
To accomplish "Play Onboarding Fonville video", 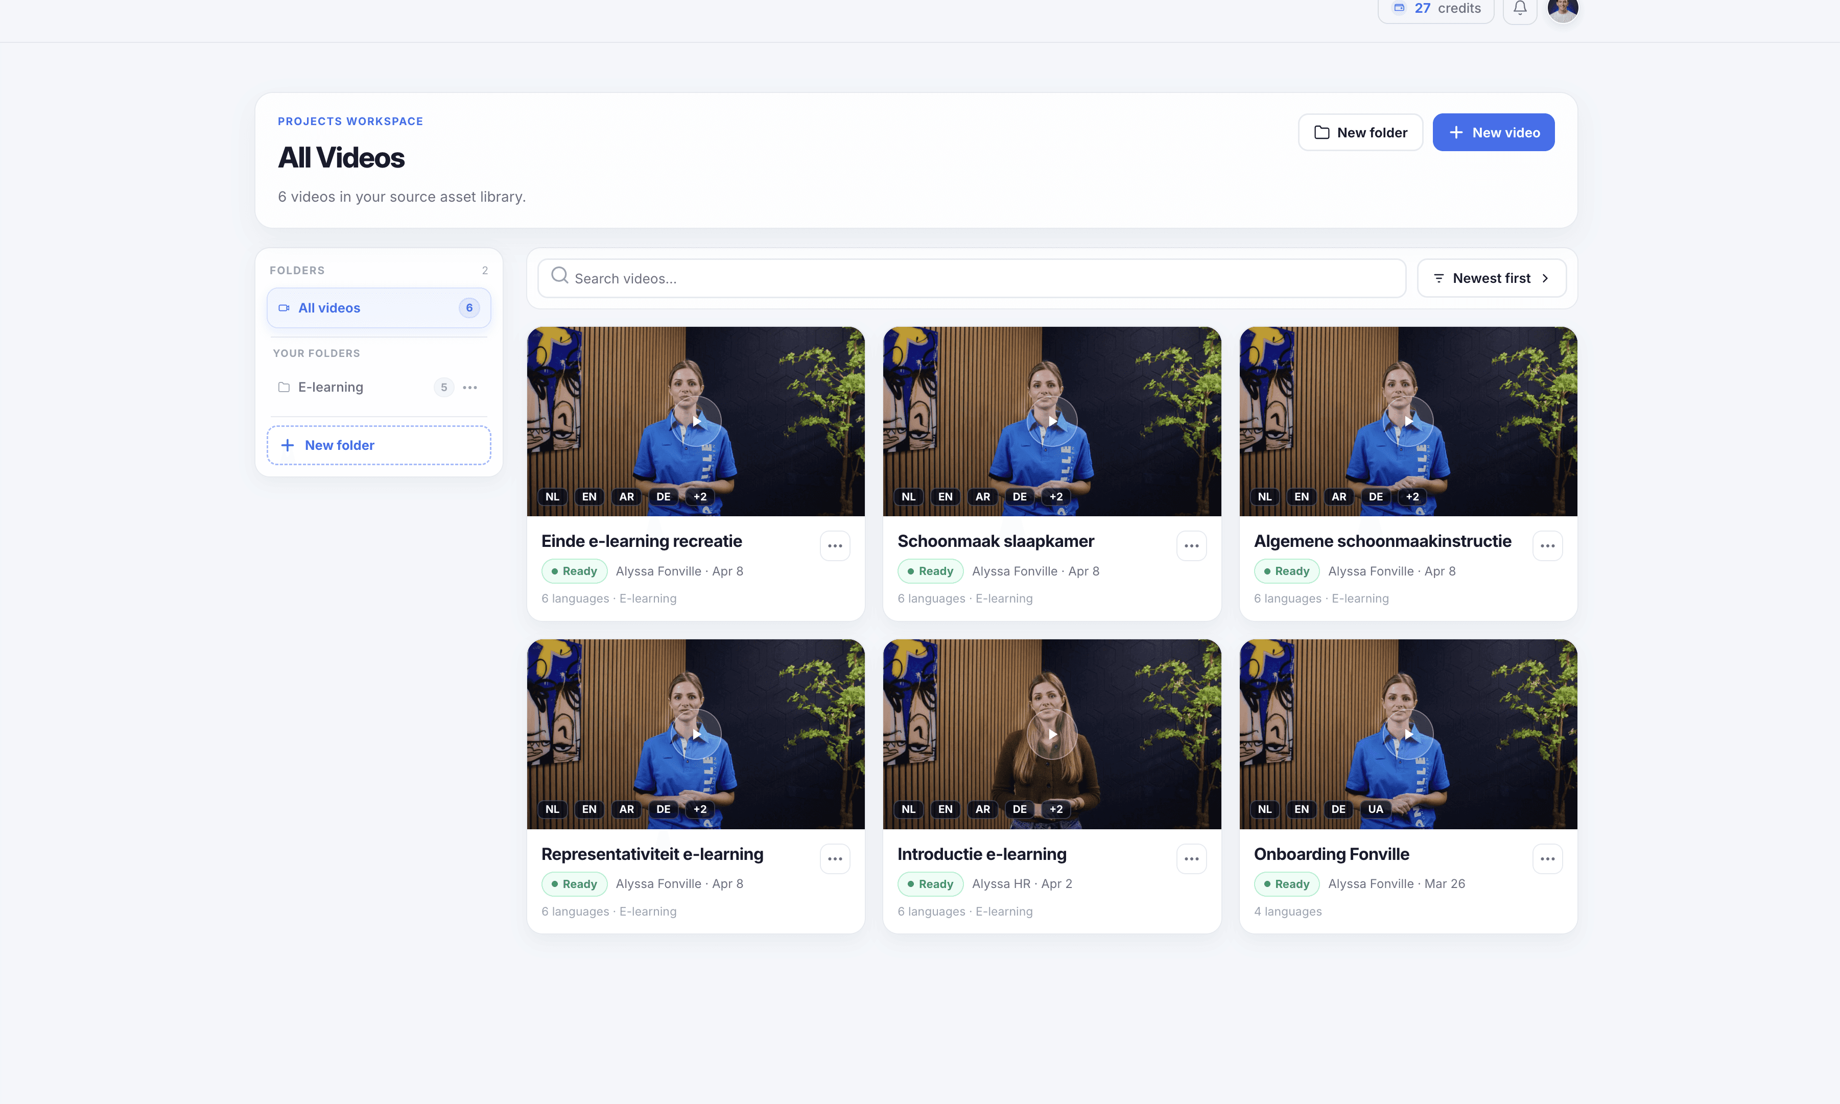I will click(x=1408, y=734).
